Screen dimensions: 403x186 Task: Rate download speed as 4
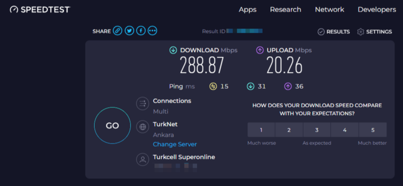(x=345, y=130)
